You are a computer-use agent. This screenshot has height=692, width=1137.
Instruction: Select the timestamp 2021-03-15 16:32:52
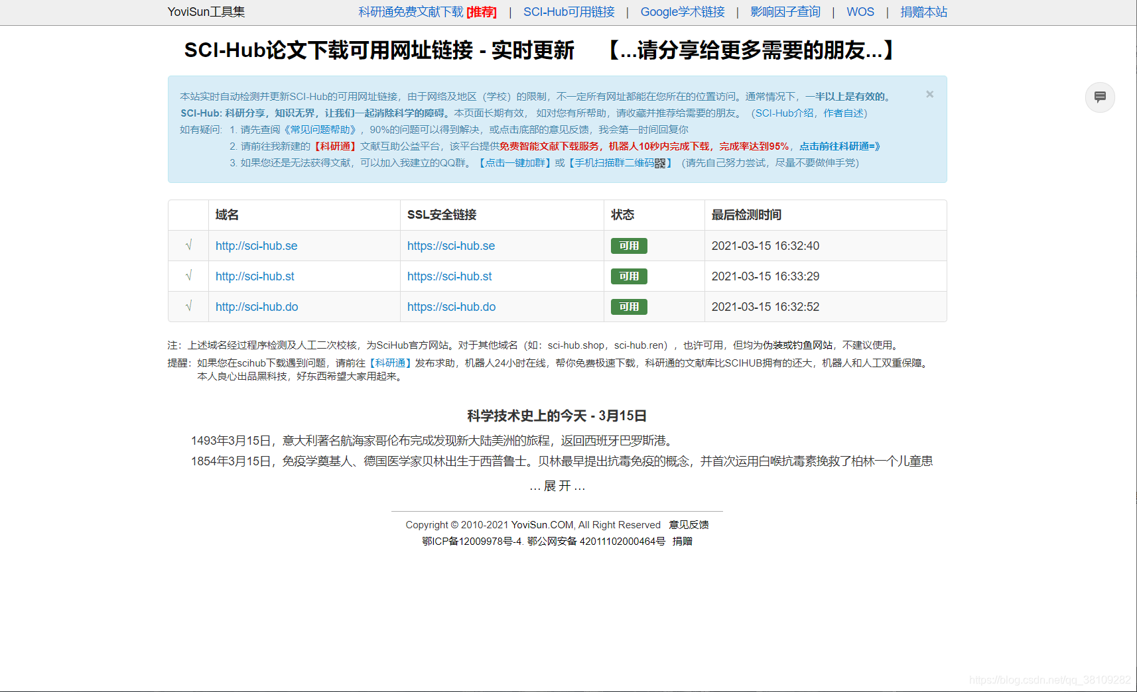click(x=766, y=307)
